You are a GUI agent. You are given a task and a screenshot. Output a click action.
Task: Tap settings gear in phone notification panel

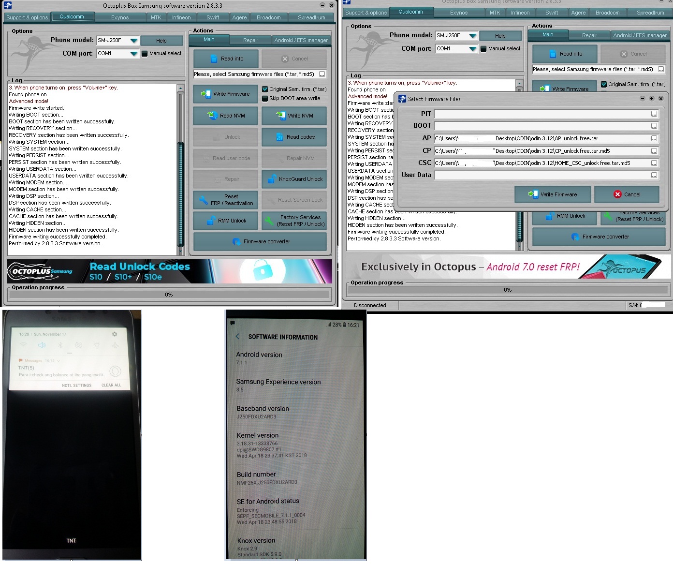(x=115, y=334)
